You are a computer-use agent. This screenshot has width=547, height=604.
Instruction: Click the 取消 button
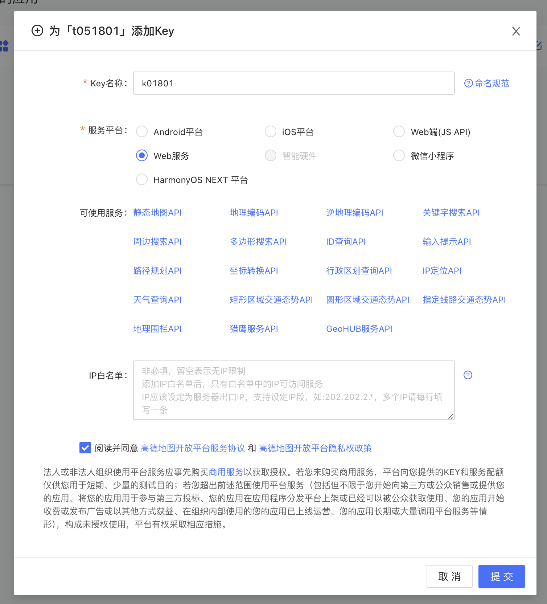449,576
